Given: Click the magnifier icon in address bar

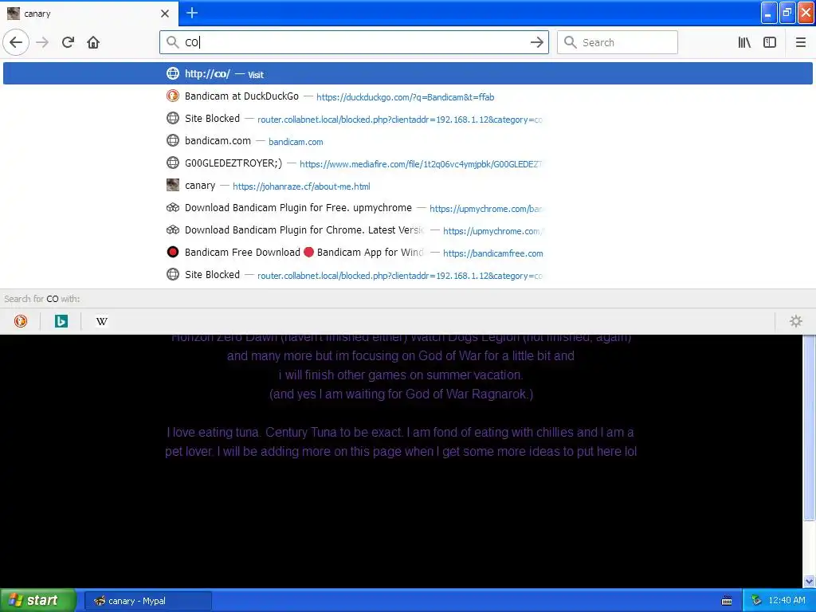Looking at the screenshot, I should tap(172, 42).
